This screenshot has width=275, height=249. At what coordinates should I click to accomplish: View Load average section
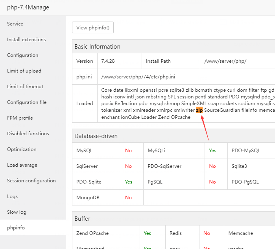[22, 165]
